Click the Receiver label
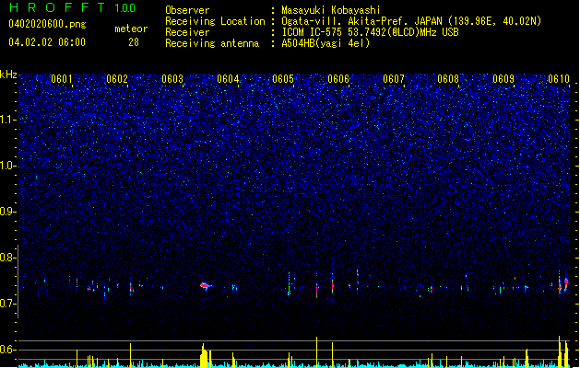580x368 pixels. coord(187,32)
